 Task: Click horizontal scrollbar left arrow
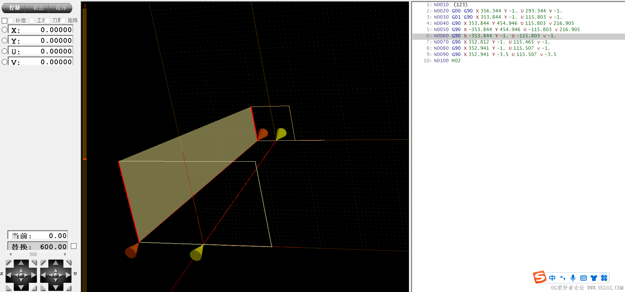pyautogui.click(x=11, y=254)
